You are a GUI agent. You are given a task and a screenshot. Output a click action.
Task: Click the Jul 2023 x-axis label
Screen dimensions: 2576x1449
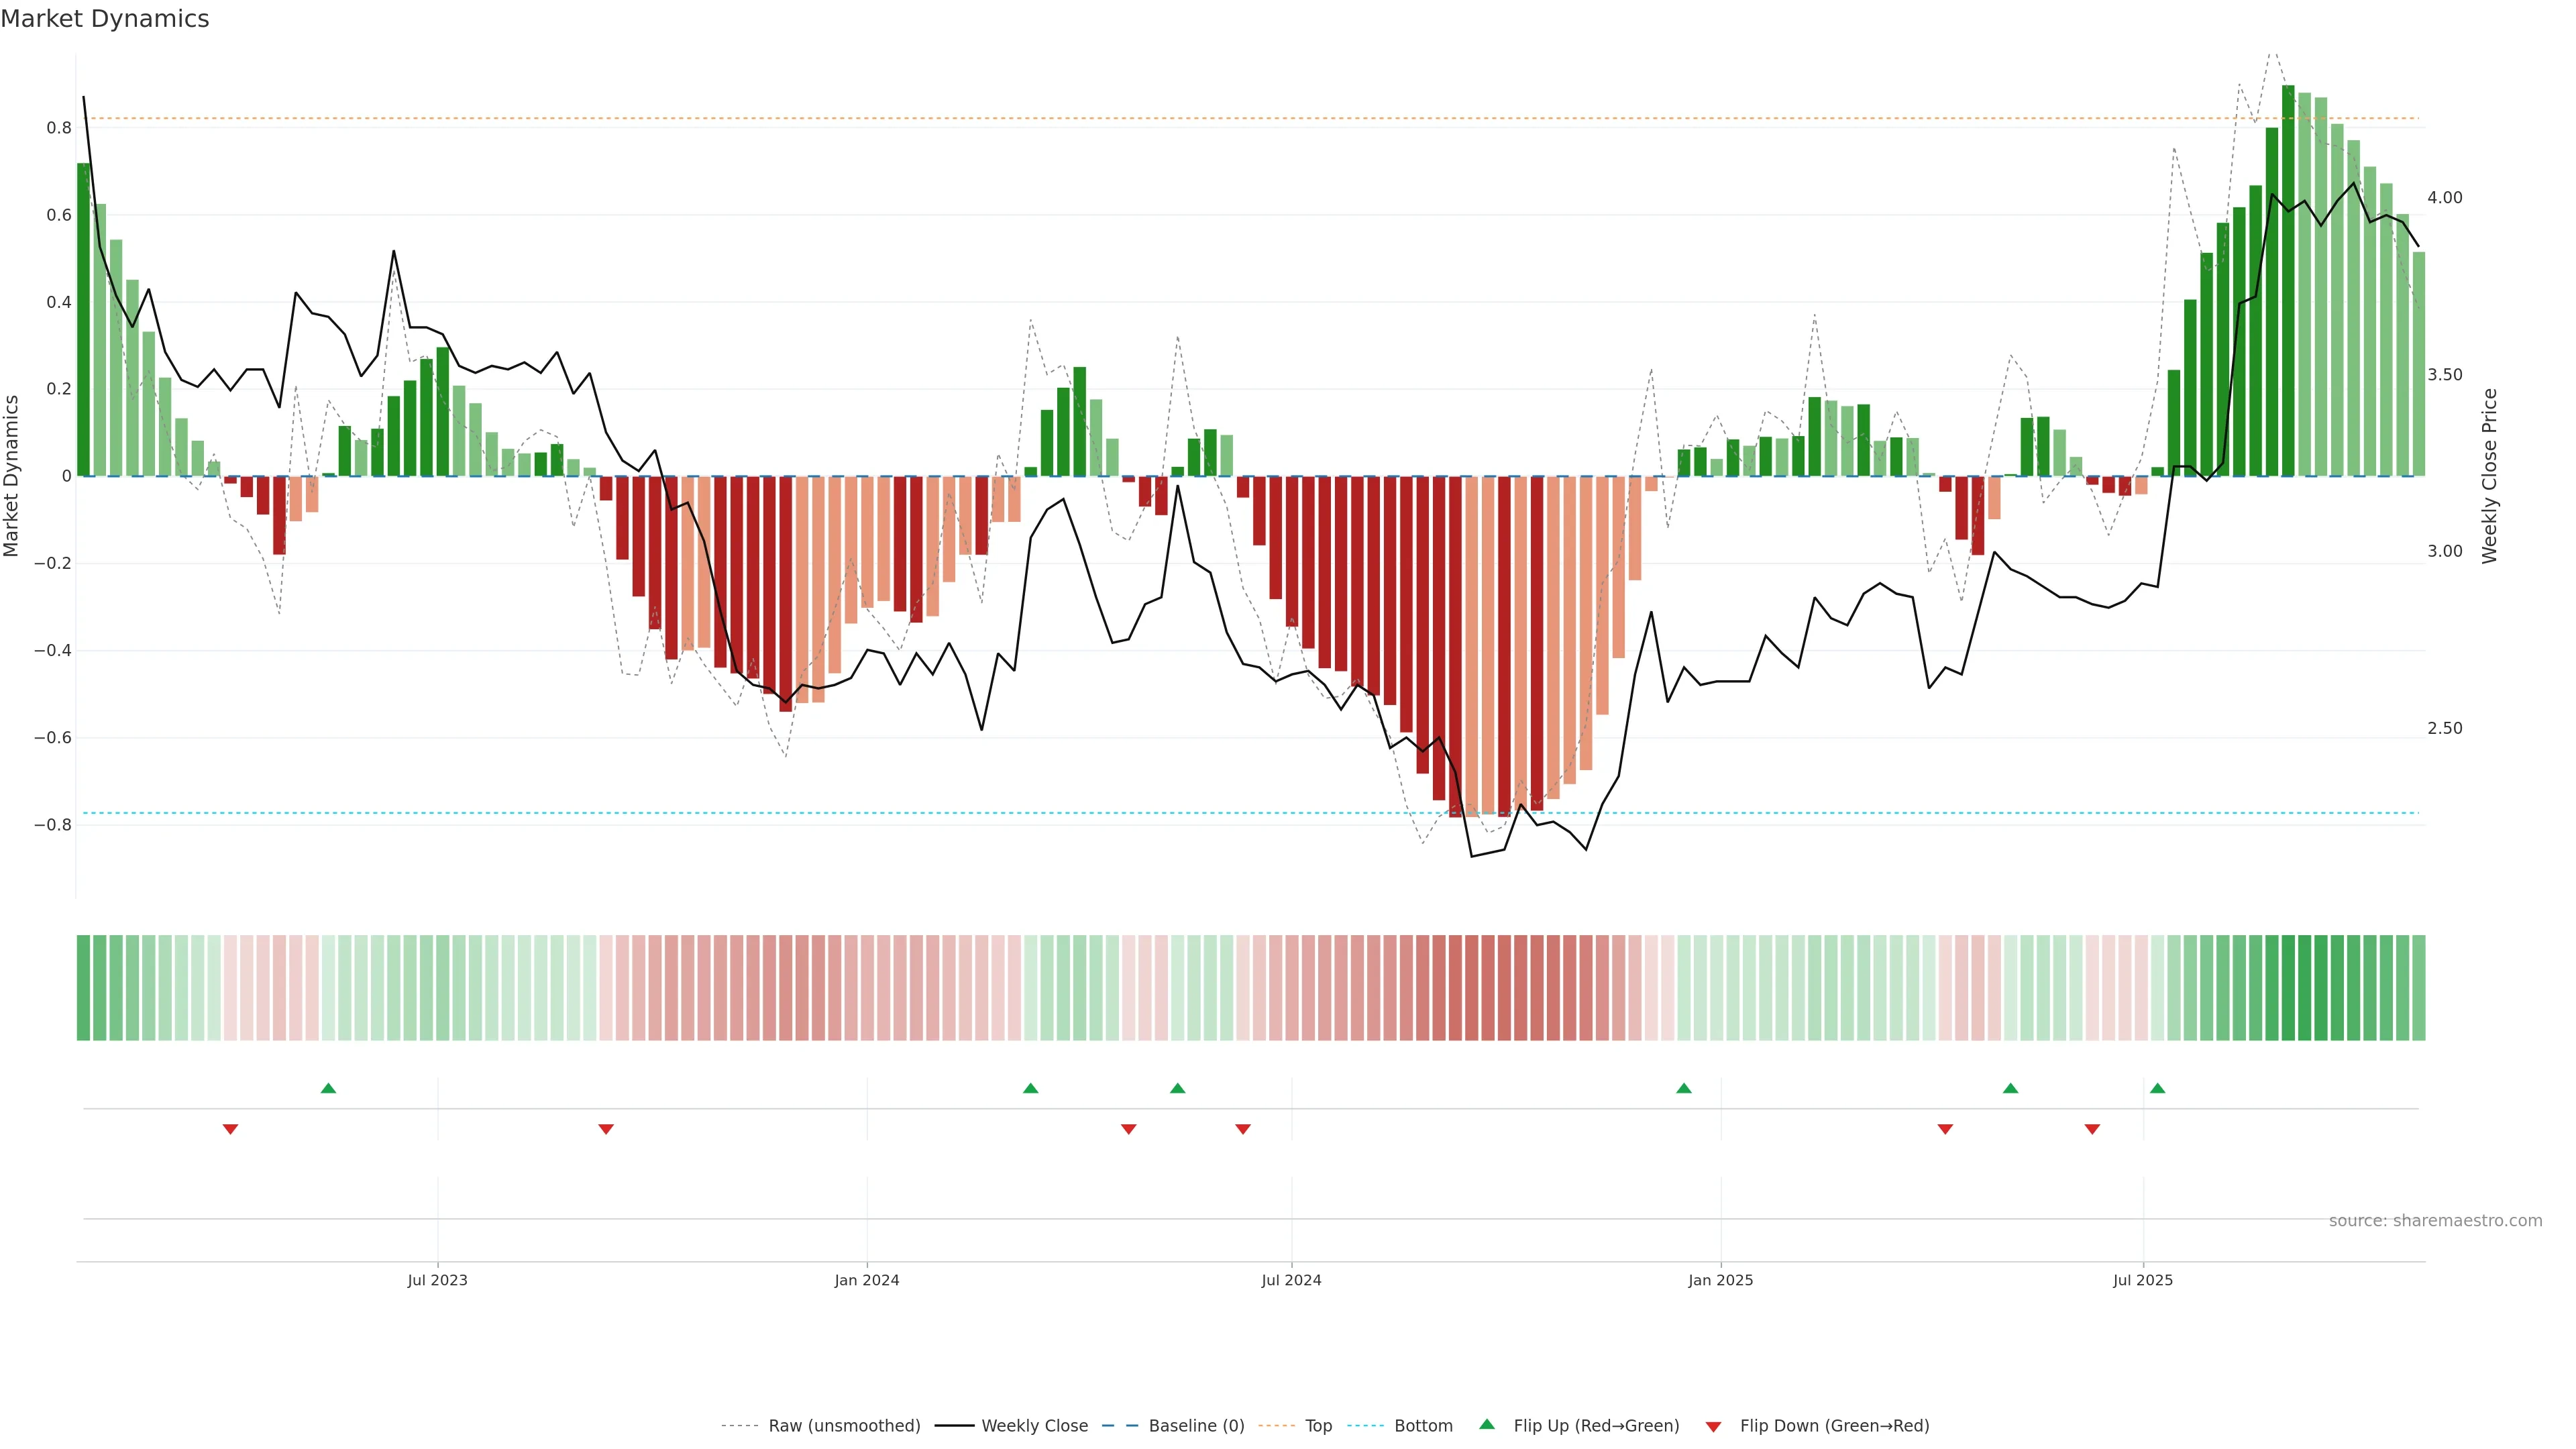(437, 1280)
